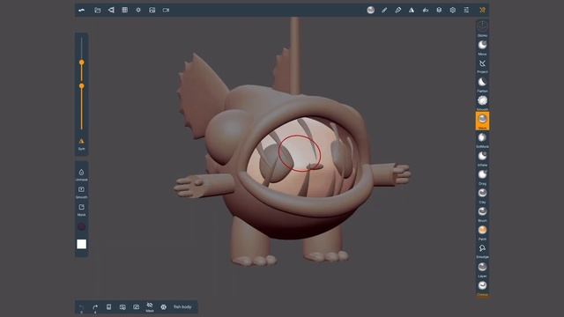Toggle the Sym symmetry button
This screenshot has height=317, width=564.
coord(82,144)
